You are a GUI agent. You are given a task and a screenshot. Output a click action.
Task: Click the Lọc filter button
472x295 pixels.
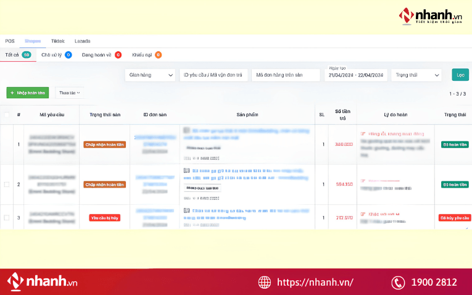click(460, 75)
